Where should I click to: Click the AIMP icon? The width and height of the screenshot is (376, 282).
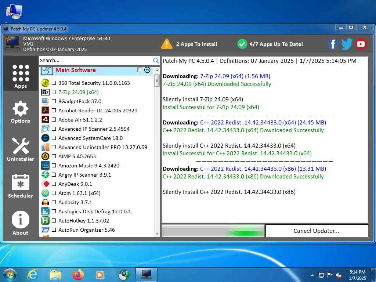point(45,156)
